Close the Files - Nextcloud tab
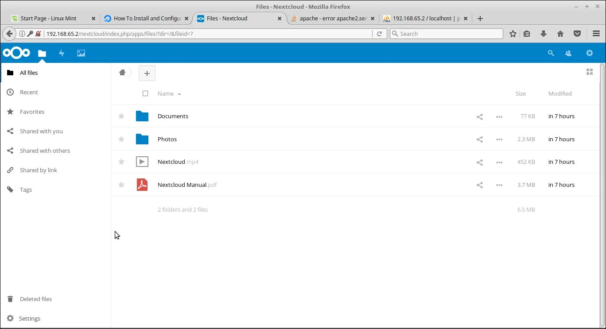 click(280, 19)
